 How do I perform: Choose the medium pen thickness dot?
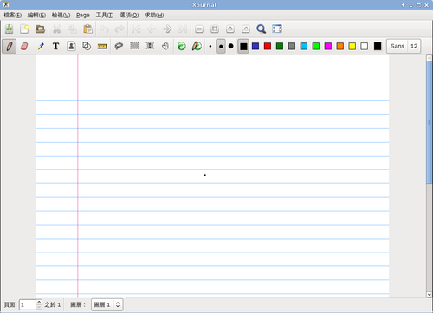click(x=221, y=46)
